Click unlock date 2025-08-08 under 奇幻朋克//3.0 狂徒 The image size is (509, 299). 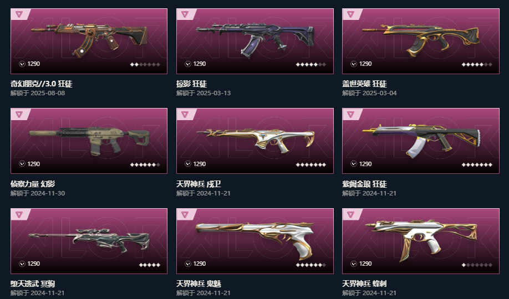48,93
